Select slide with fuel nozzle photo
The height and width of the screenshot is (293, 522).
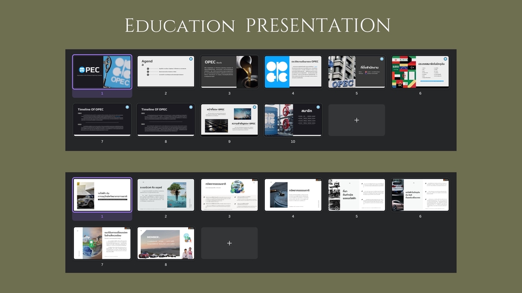click(293, 195)
